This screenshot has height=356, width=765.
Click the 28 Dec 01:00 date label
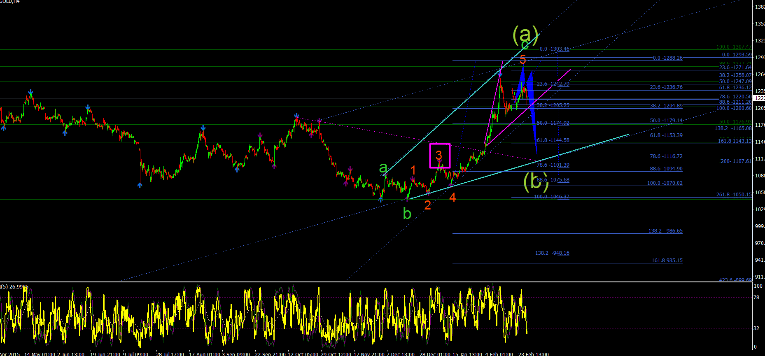(x=435, y=354)
